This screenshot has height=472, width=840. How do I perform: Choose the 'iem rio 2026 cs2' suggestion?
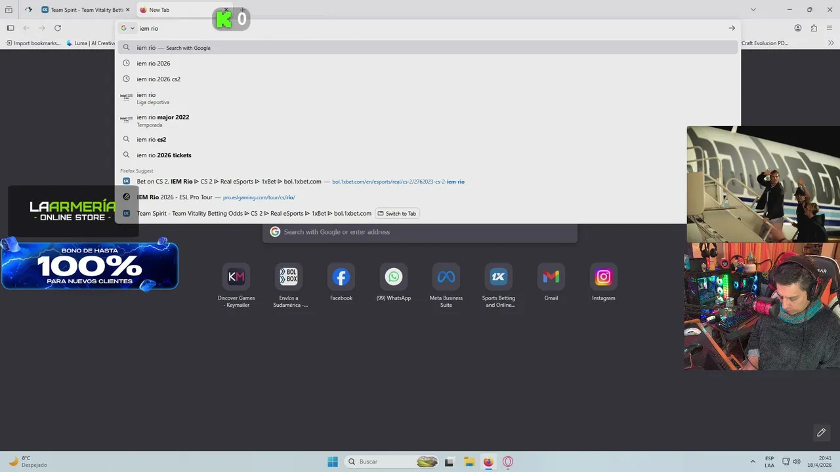(x=428, y=79)
